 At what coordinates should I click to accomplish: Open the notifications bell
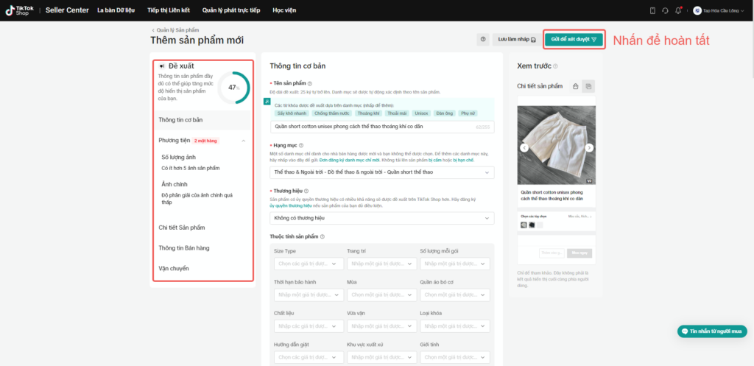678,10
